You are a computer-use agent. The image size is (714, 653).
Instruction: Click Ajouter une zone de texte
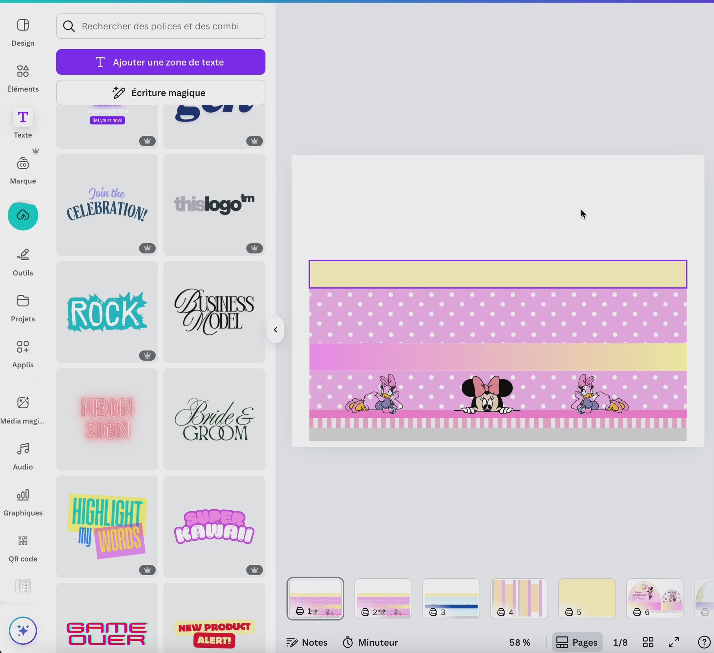point(160,62)
